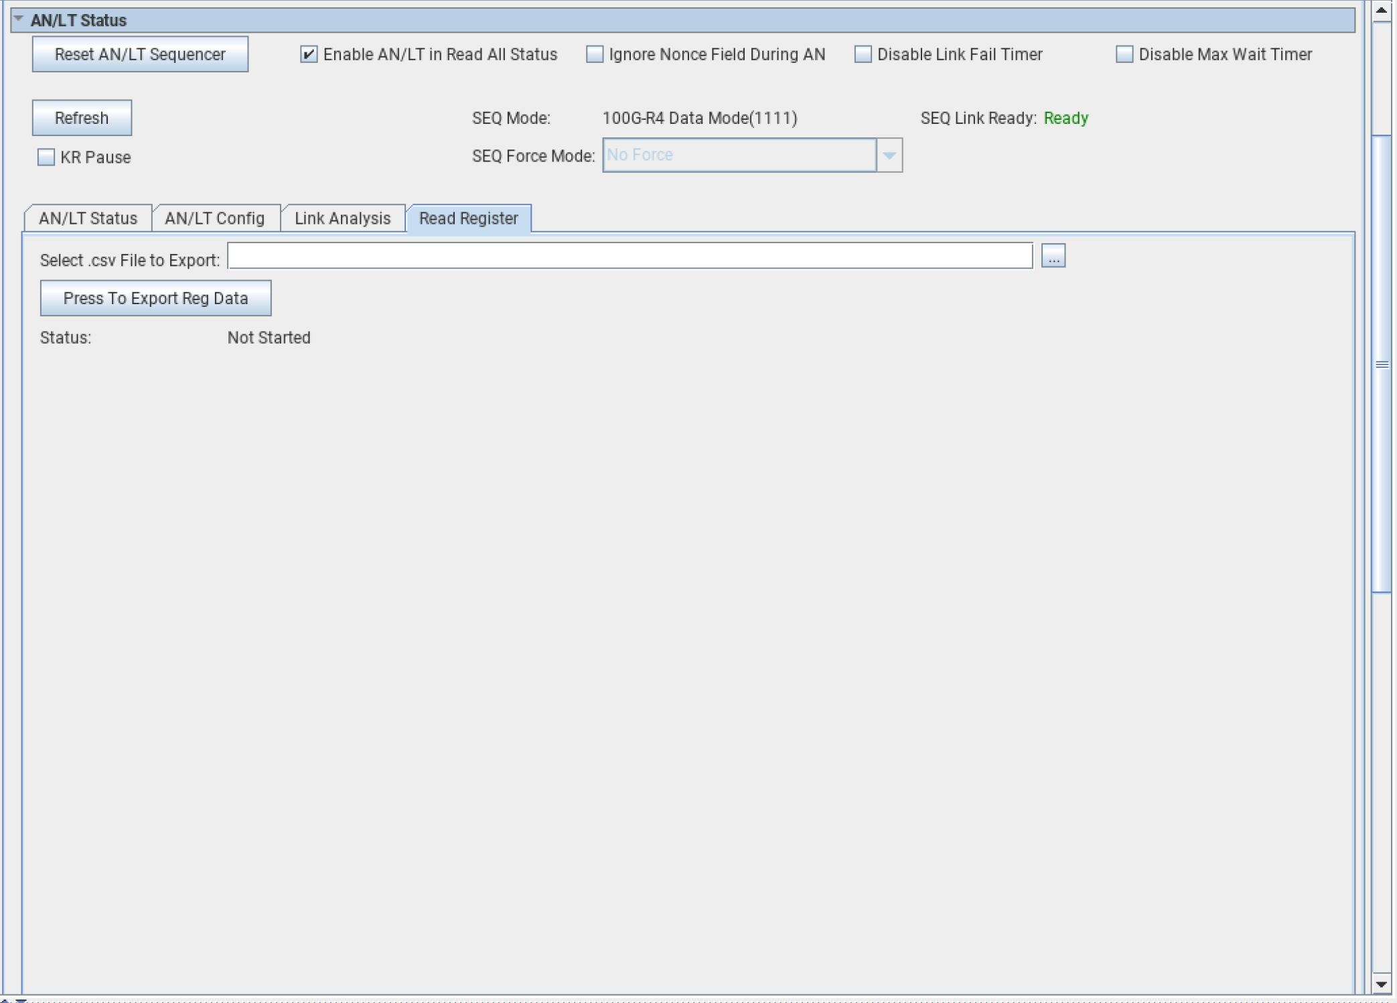Open the SEQ Force Mode dropdown arrow
Image resolution: width=1397 pixels, height=1003 pixels.
[889, 155]
